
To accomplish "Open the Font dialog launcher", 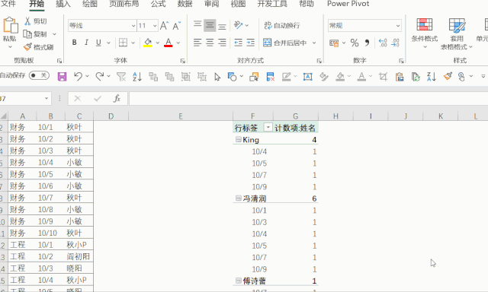I will 183,61.
